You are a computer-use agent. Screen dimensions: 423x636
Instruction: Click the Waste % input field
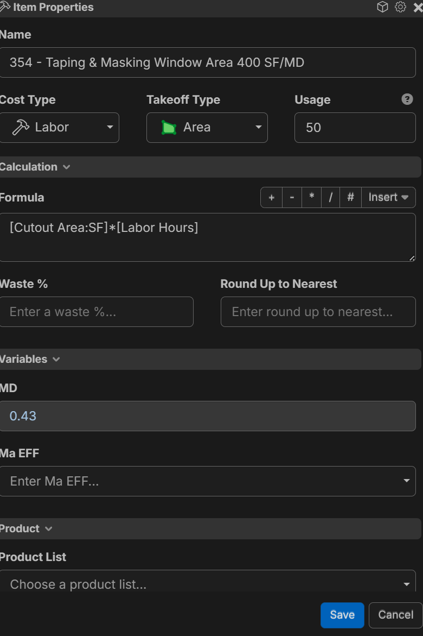tap(97, 312)
